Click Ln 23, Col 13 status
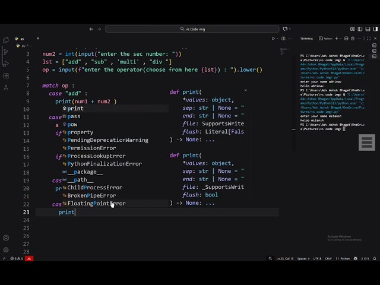The image size is (380, 285). (x=285, y=259)
